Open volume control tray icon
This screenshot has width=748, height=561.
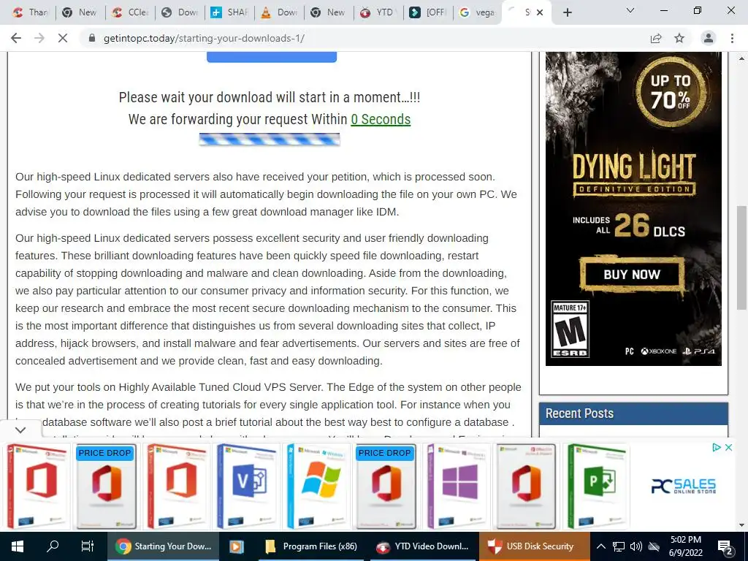636,546
